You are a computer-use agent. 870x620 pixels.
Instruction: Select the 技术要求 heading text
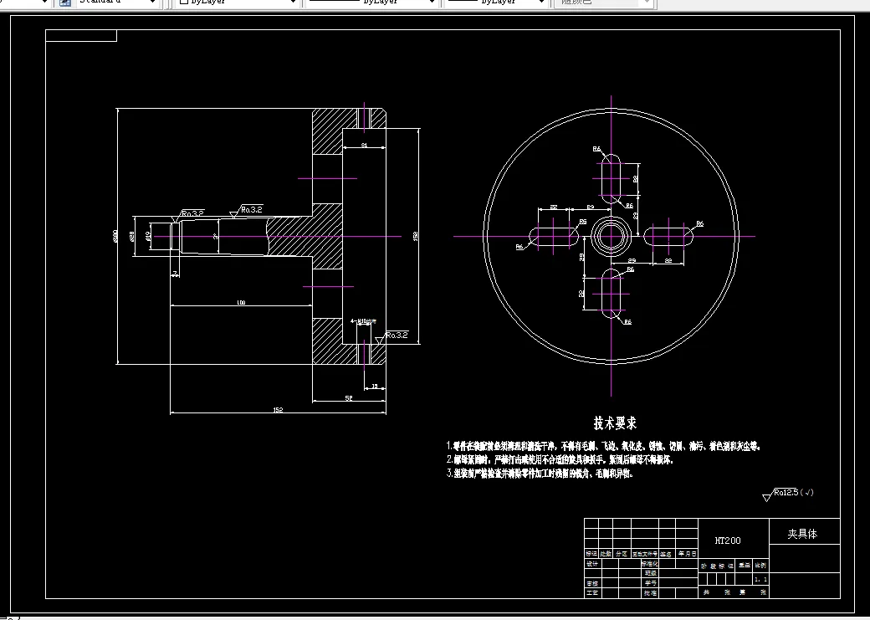[615, 423]
